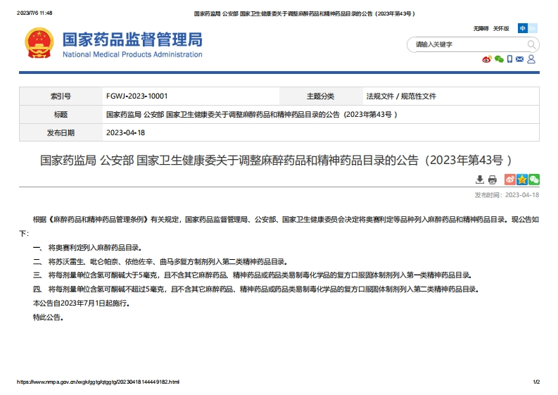Download the announcement using the download icon

[x=480, y=180]
